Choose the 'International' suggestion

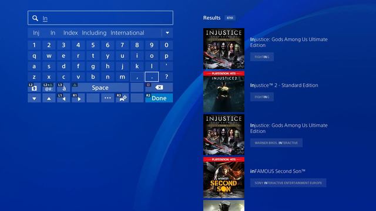[x=127, y=33]
